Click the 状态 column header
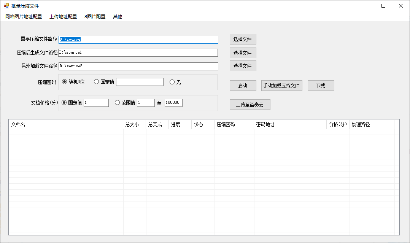Screen dimensions: 410x243 click(203, 124)
